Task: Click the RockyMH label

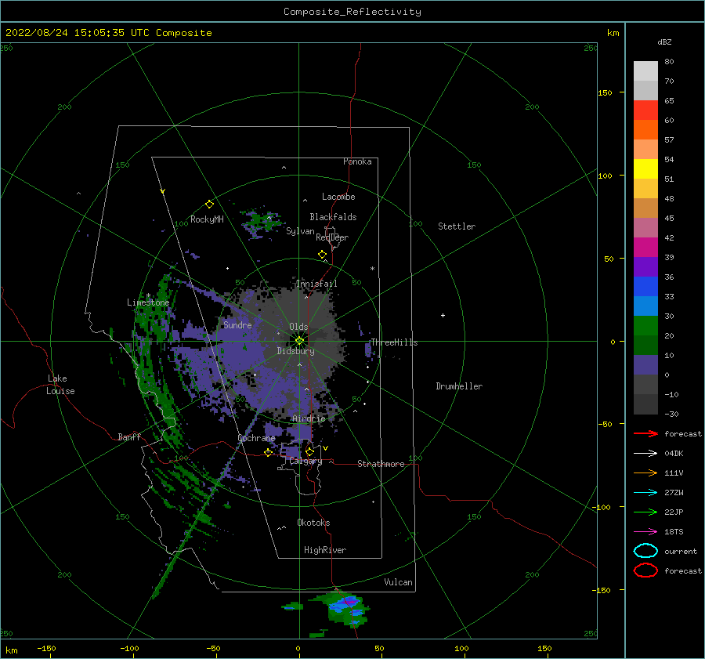Action: [x=207, y=219]
